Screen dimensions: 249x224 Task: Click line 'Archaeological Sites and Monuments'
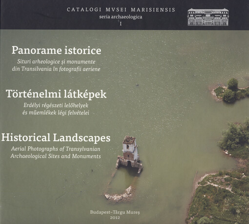(x=56, y=156)
